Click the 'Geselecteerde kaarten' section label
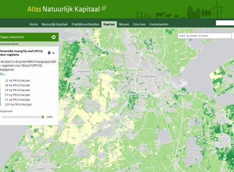 click(9, 44)
